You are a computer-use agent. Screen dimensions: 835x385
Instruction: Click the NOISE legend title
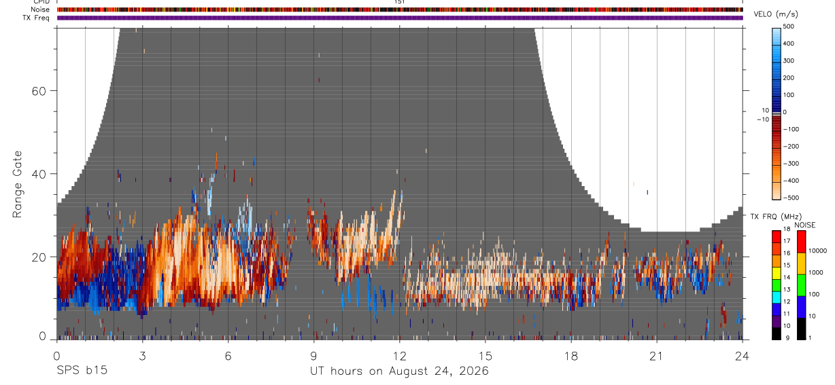805,225
